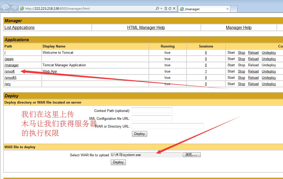Click the Context Path (optional) input field

pyautogui.click(x=152, y=110)
